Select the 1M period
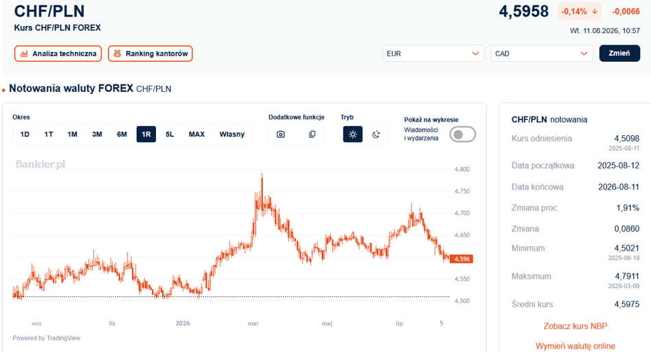The width and height of the screenshot is (651, 352). click(x=72, y=134)
